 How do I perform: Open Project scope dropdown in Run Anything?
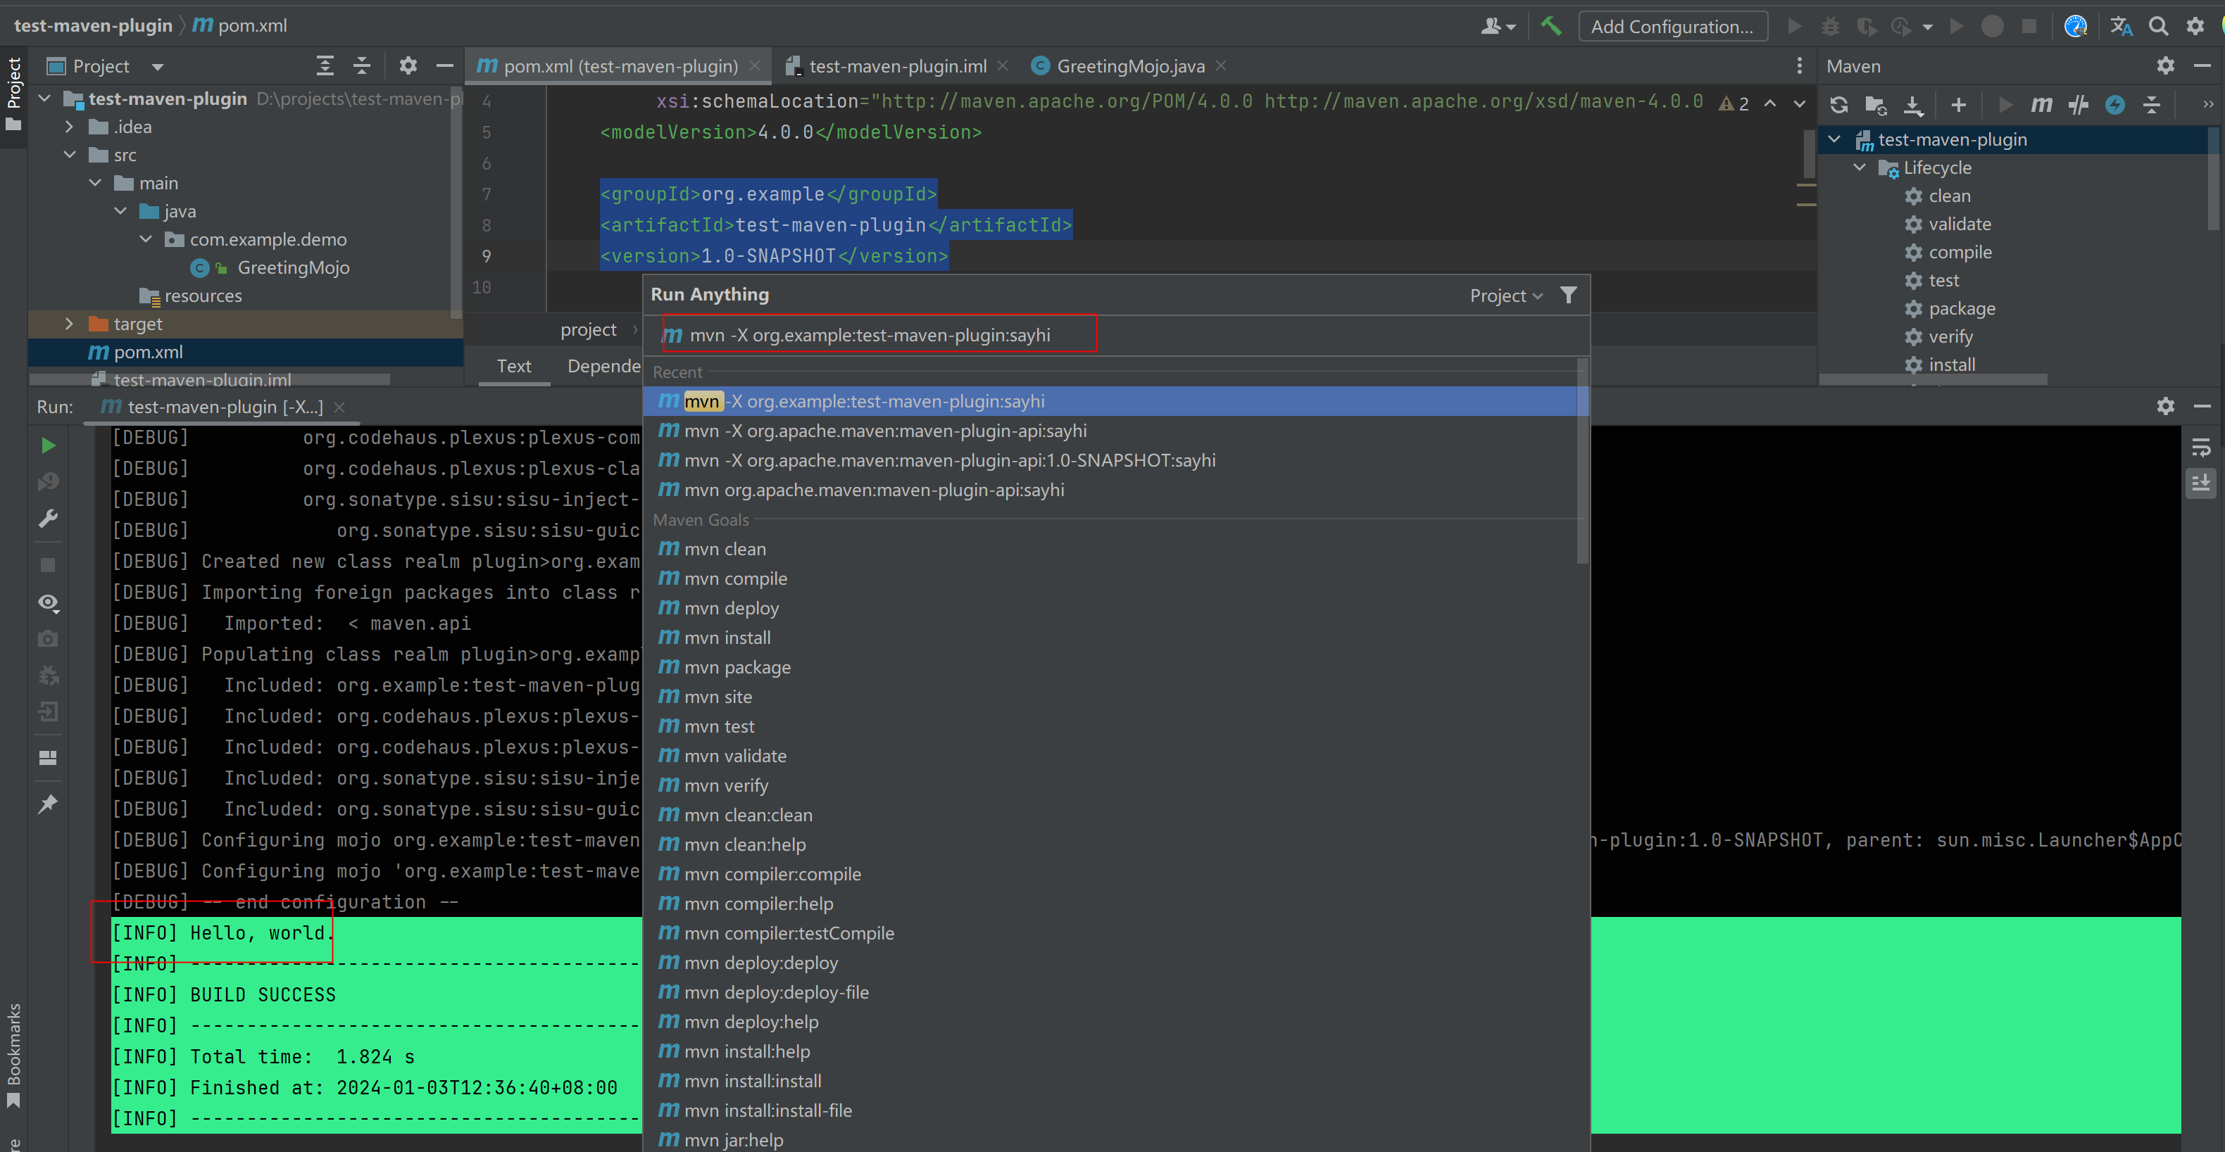pos(1505,296)
